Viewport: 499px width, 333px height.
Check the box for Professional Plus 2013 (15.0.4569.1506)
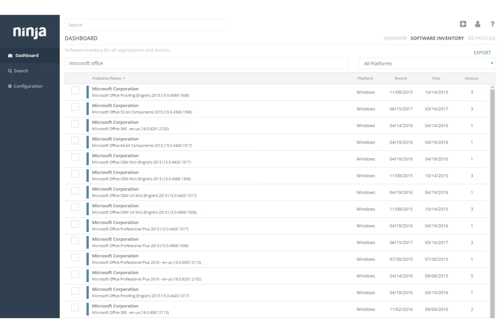[75, 241]
